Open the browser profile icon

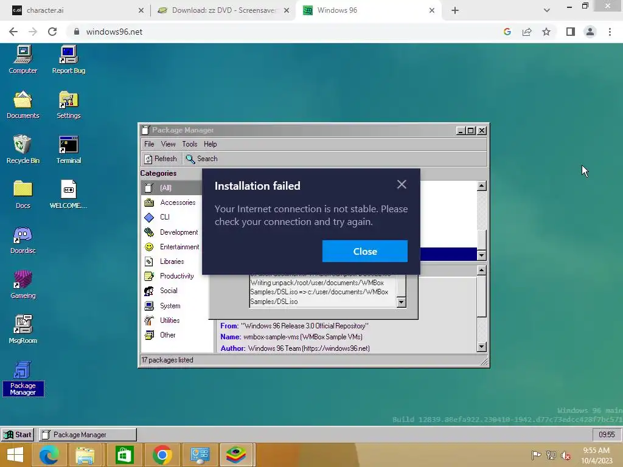click(590, 32)
